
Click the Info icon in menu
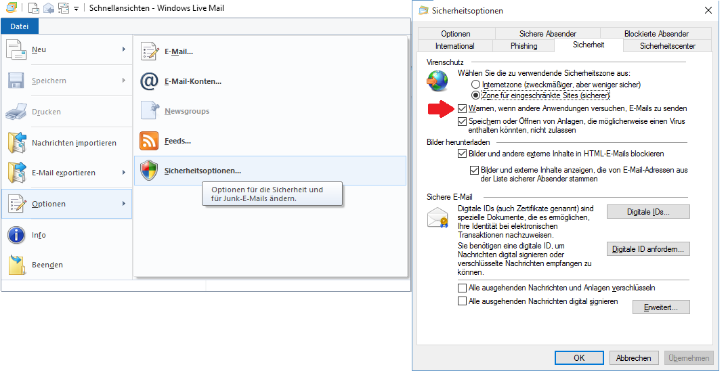click(16, 235)
